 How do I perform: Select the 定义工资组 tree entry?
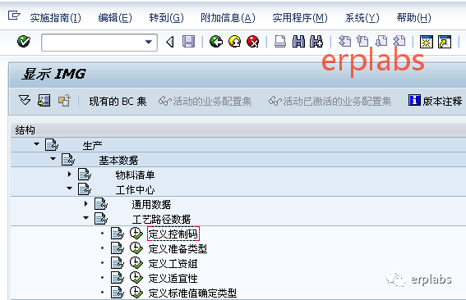[x=173, y=264]
